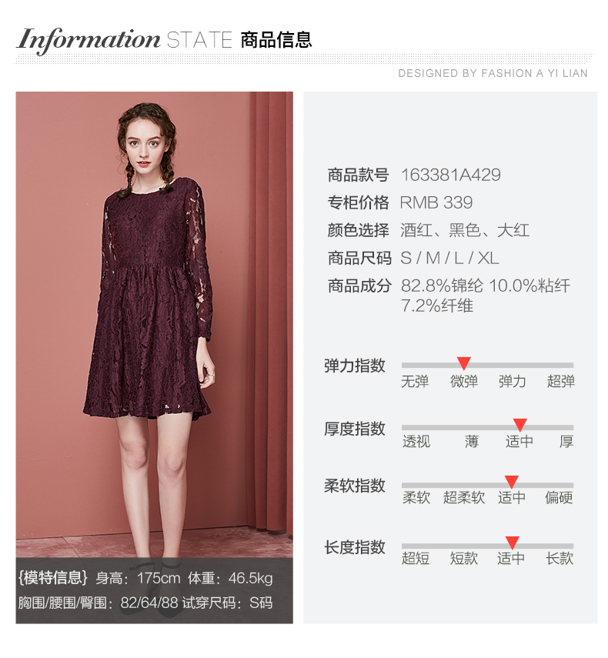This screenshot has height=658, width=608.
Task: Click the price text RMB 339
Action: click(436, 202)
